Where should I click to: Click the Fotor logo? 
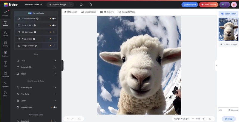point(11,5)
